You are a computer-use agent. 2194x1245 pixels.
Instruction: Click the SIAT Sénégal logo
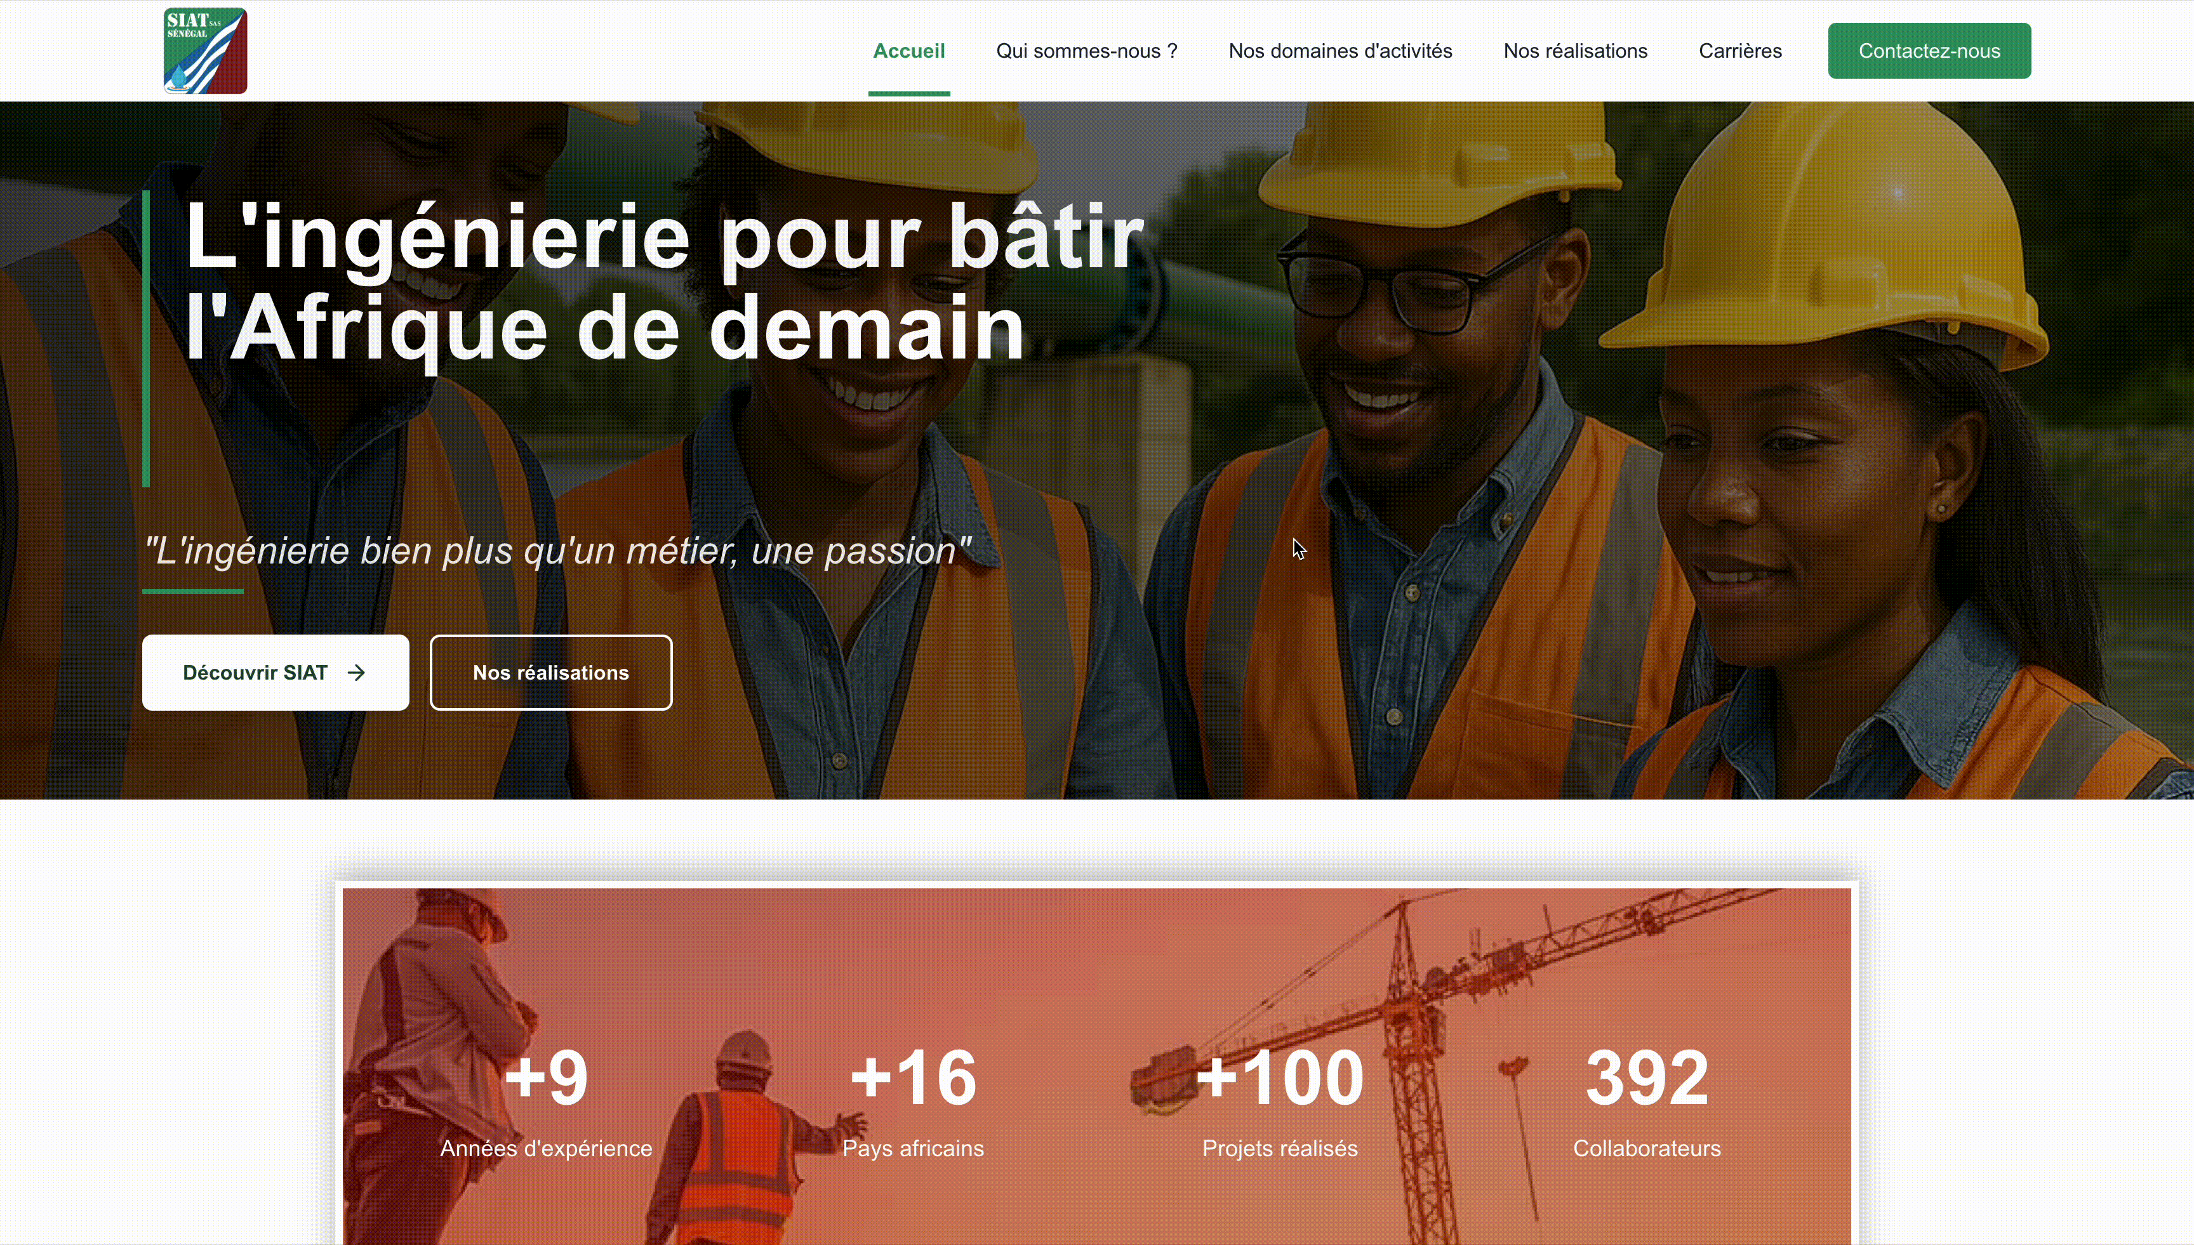click(x=205, y=51)
